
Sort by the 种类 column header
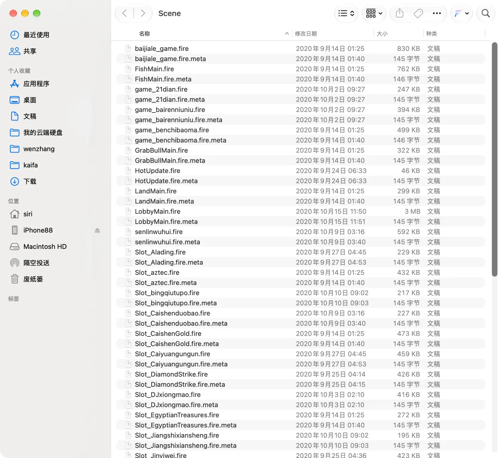[432, 33]
